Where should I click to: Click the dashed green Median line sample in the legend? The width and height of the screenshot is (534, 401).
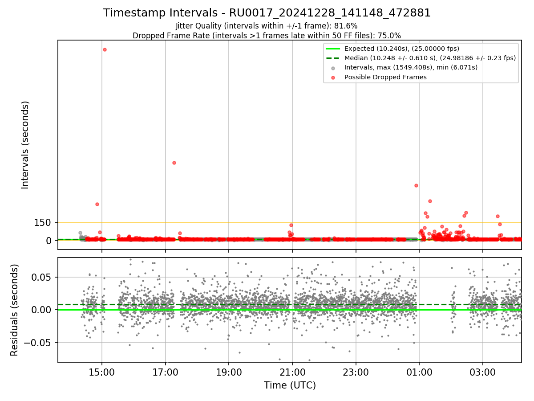[x=333, y=58]
